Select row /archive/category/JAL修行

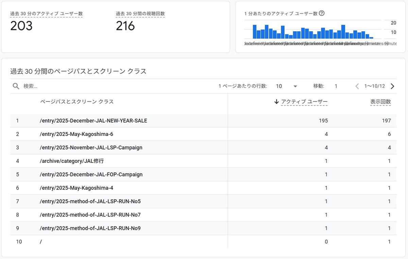coord(203,161)
